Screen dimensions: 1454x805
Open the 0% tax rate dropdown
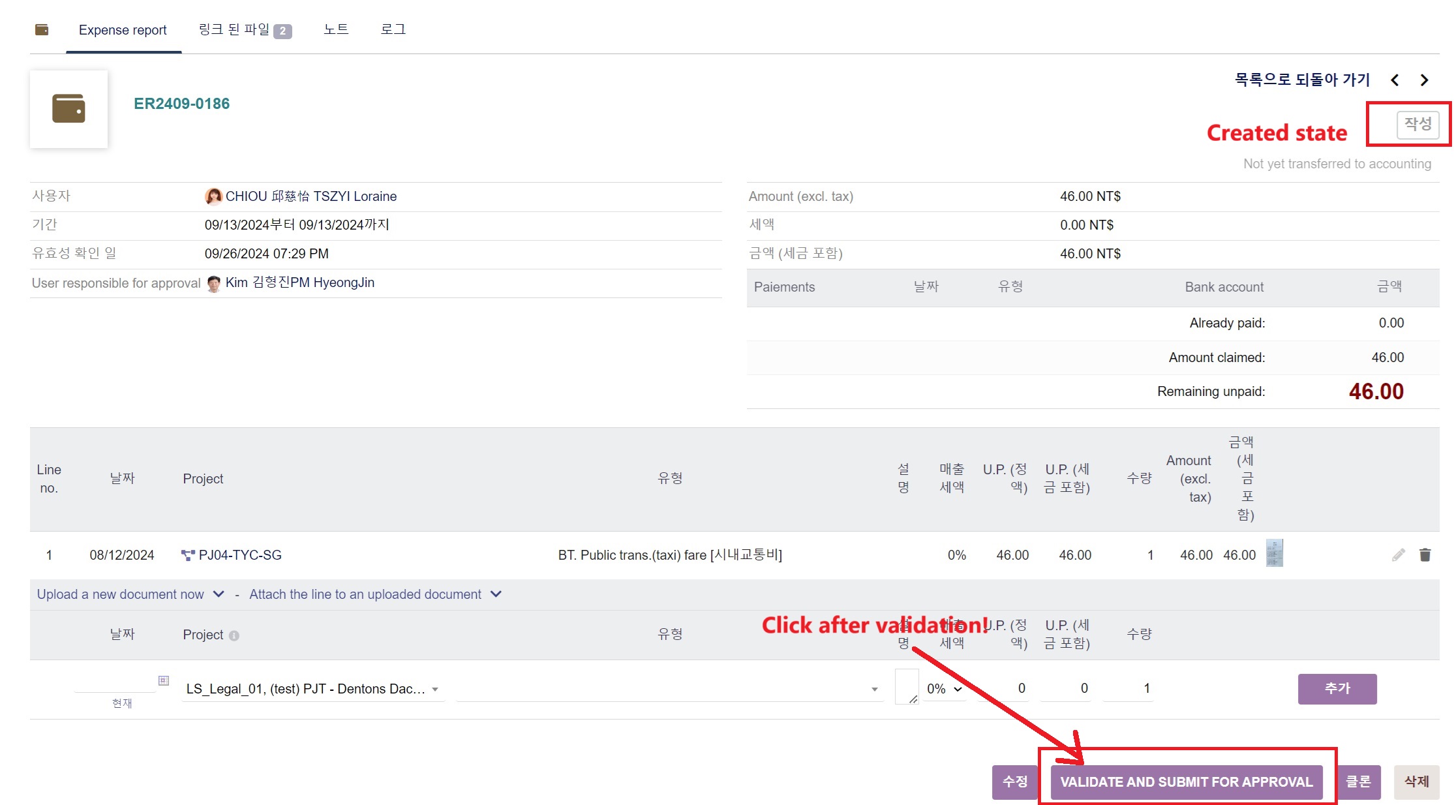point(944,689)
